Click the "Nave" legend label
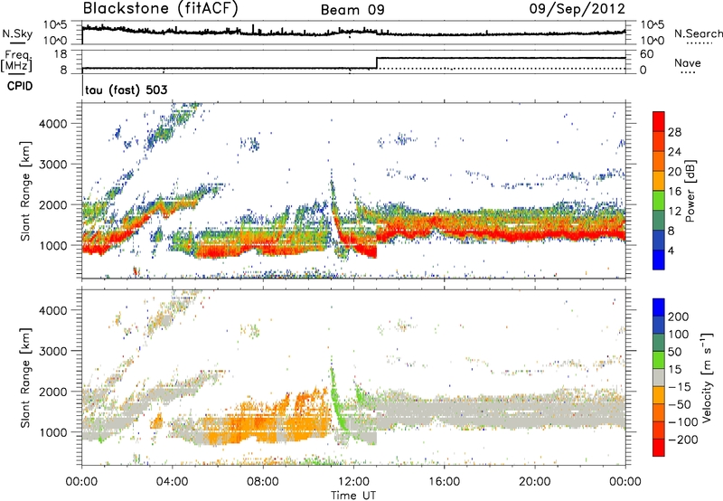This screenshot has width=723, height=501. [x=688, y=62]
